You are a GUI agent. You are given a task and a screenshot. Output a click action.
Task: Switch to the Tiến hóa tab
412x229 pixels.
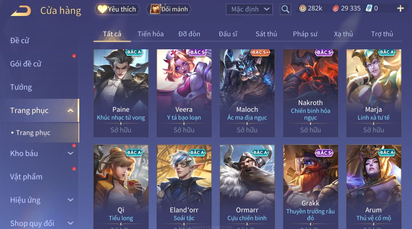click(x=151, y=34)
